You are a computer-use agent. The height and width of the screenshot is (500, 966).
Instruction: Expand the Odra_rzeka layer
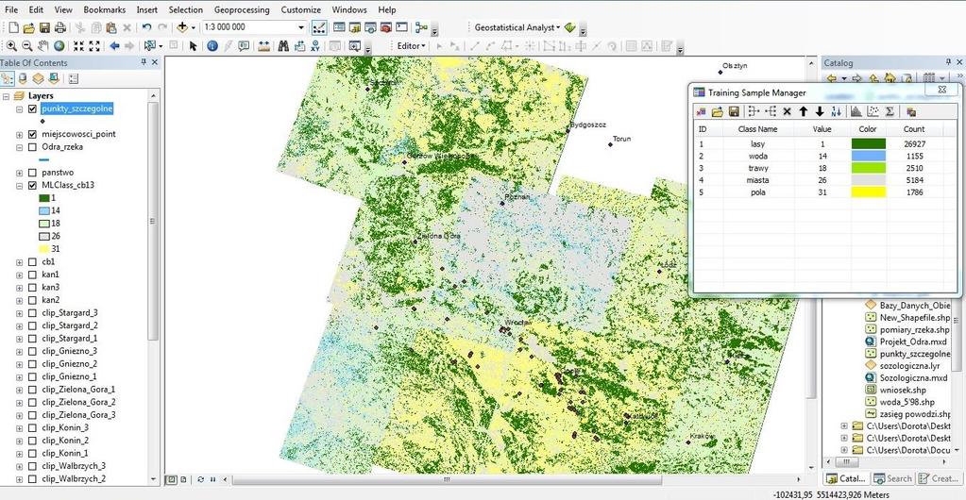19,147
